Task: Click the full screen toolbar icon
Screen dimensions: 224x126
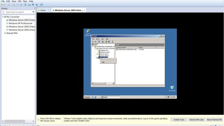Action: tap(33, 5)
